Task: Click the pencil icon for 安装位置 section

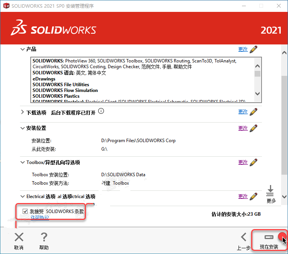Action: coord(253,128)
